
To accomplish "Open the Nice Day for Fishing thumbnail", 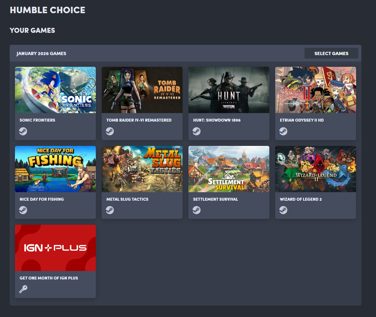I will tap(55, 169).
